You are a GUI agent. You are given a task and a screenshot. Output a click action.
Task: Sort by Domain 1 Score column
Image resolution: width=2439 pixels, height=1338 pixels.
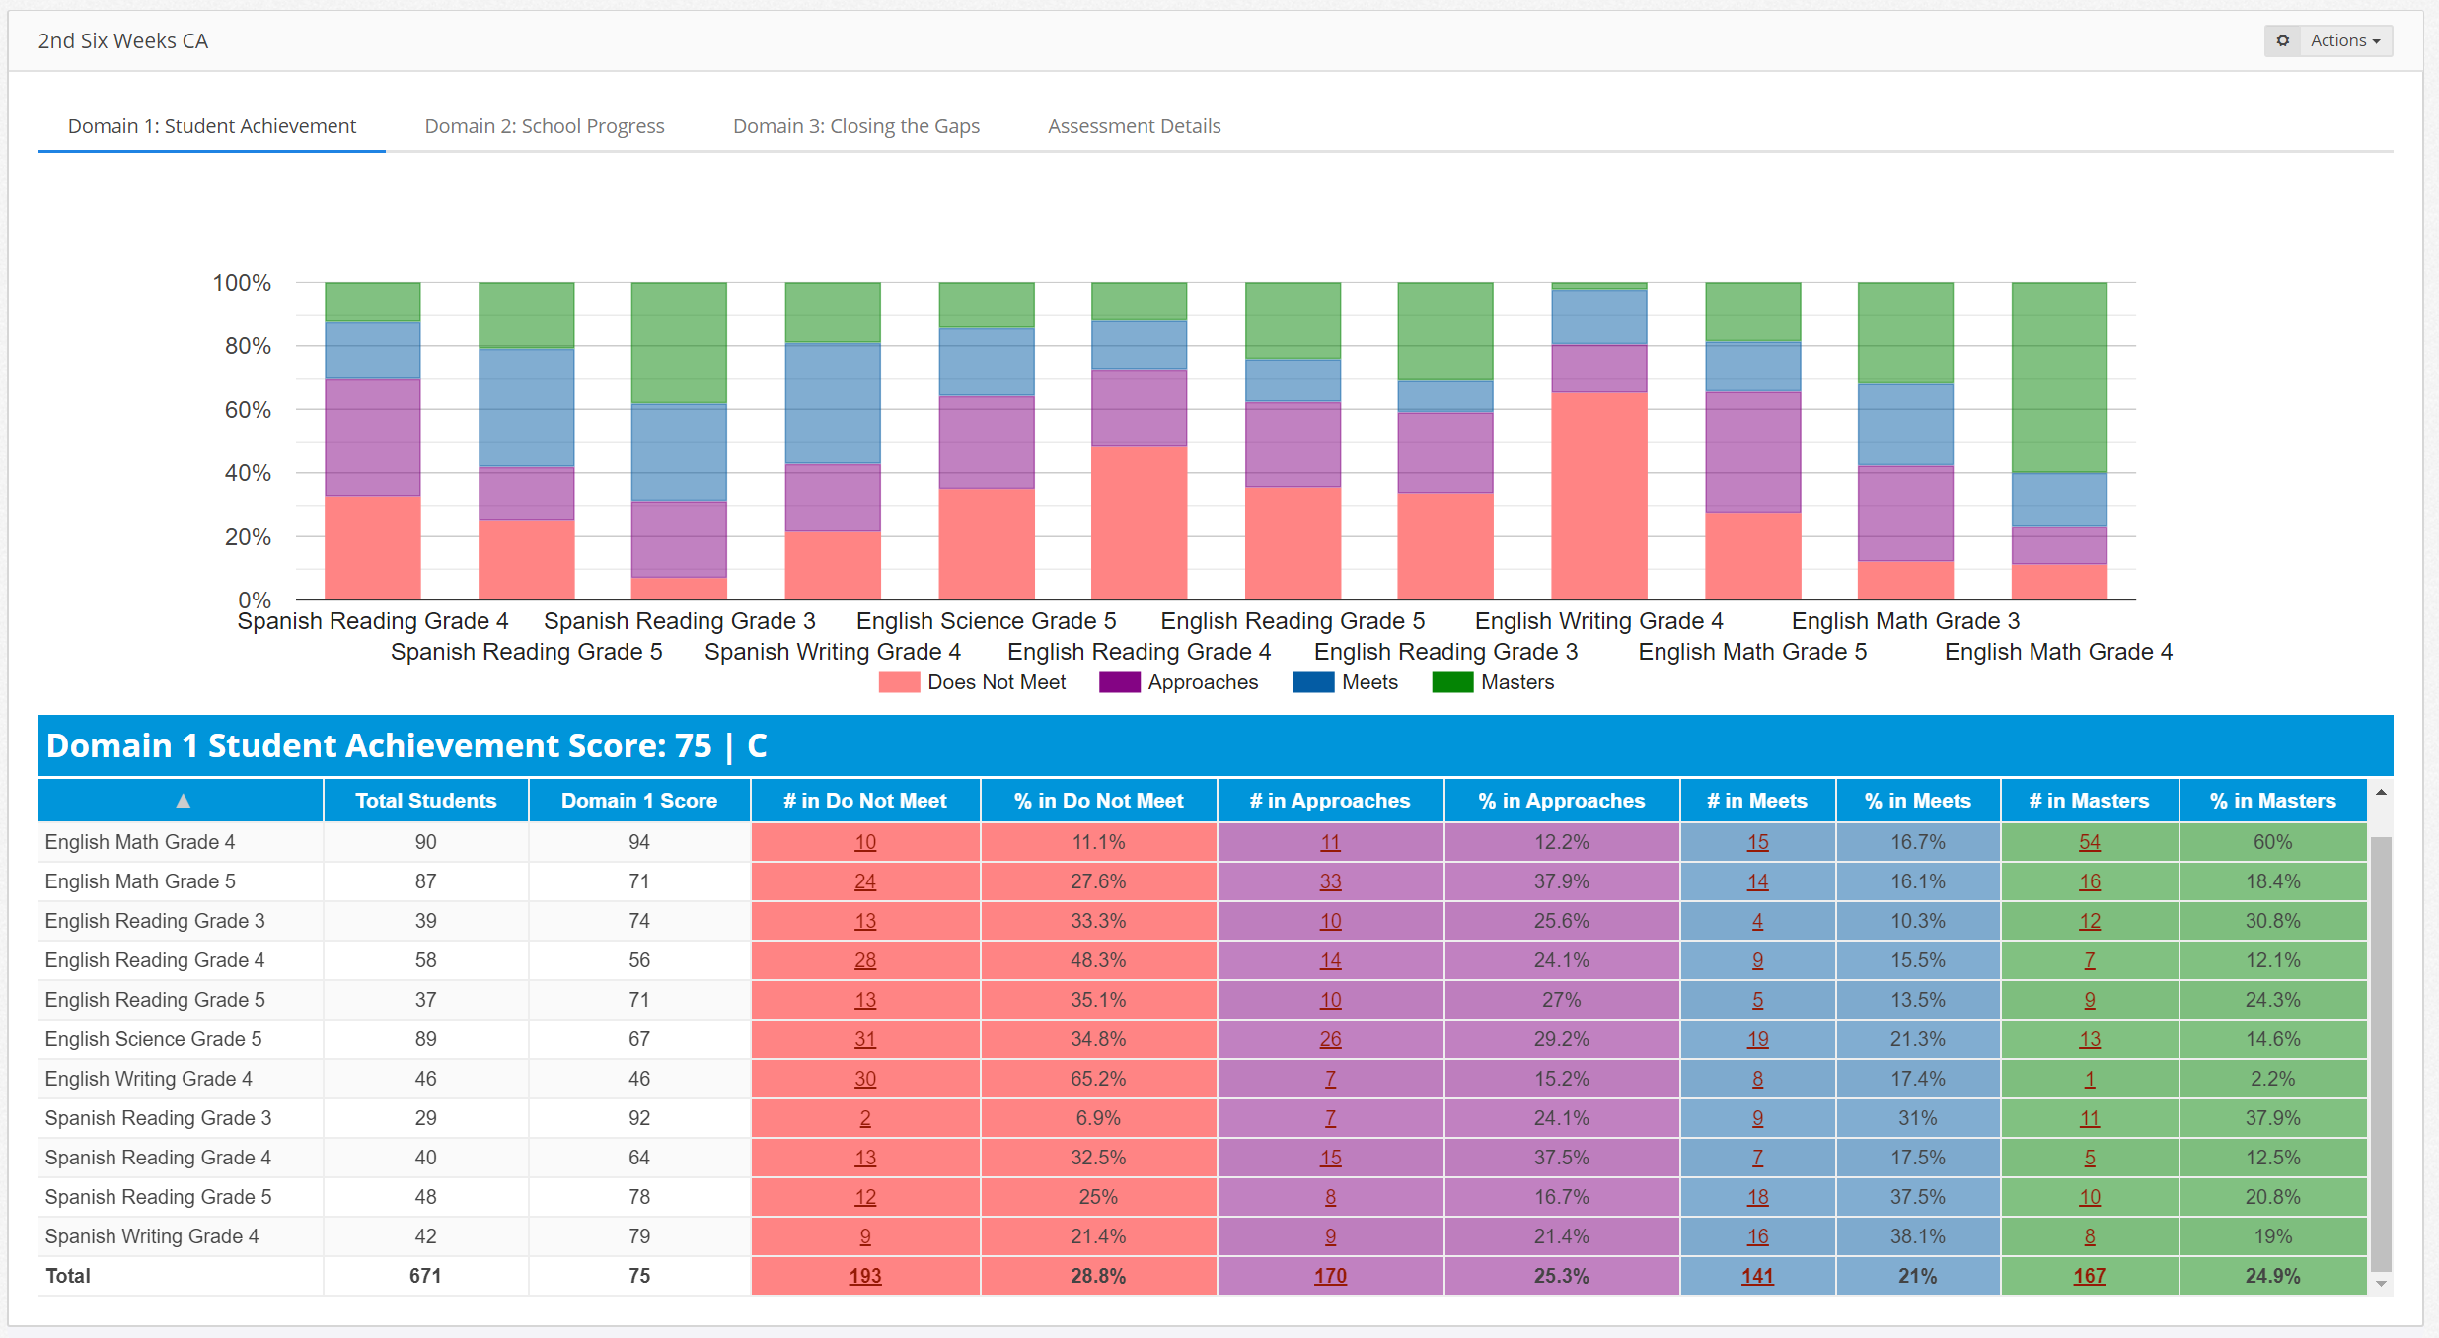click(x=638, y=801)
